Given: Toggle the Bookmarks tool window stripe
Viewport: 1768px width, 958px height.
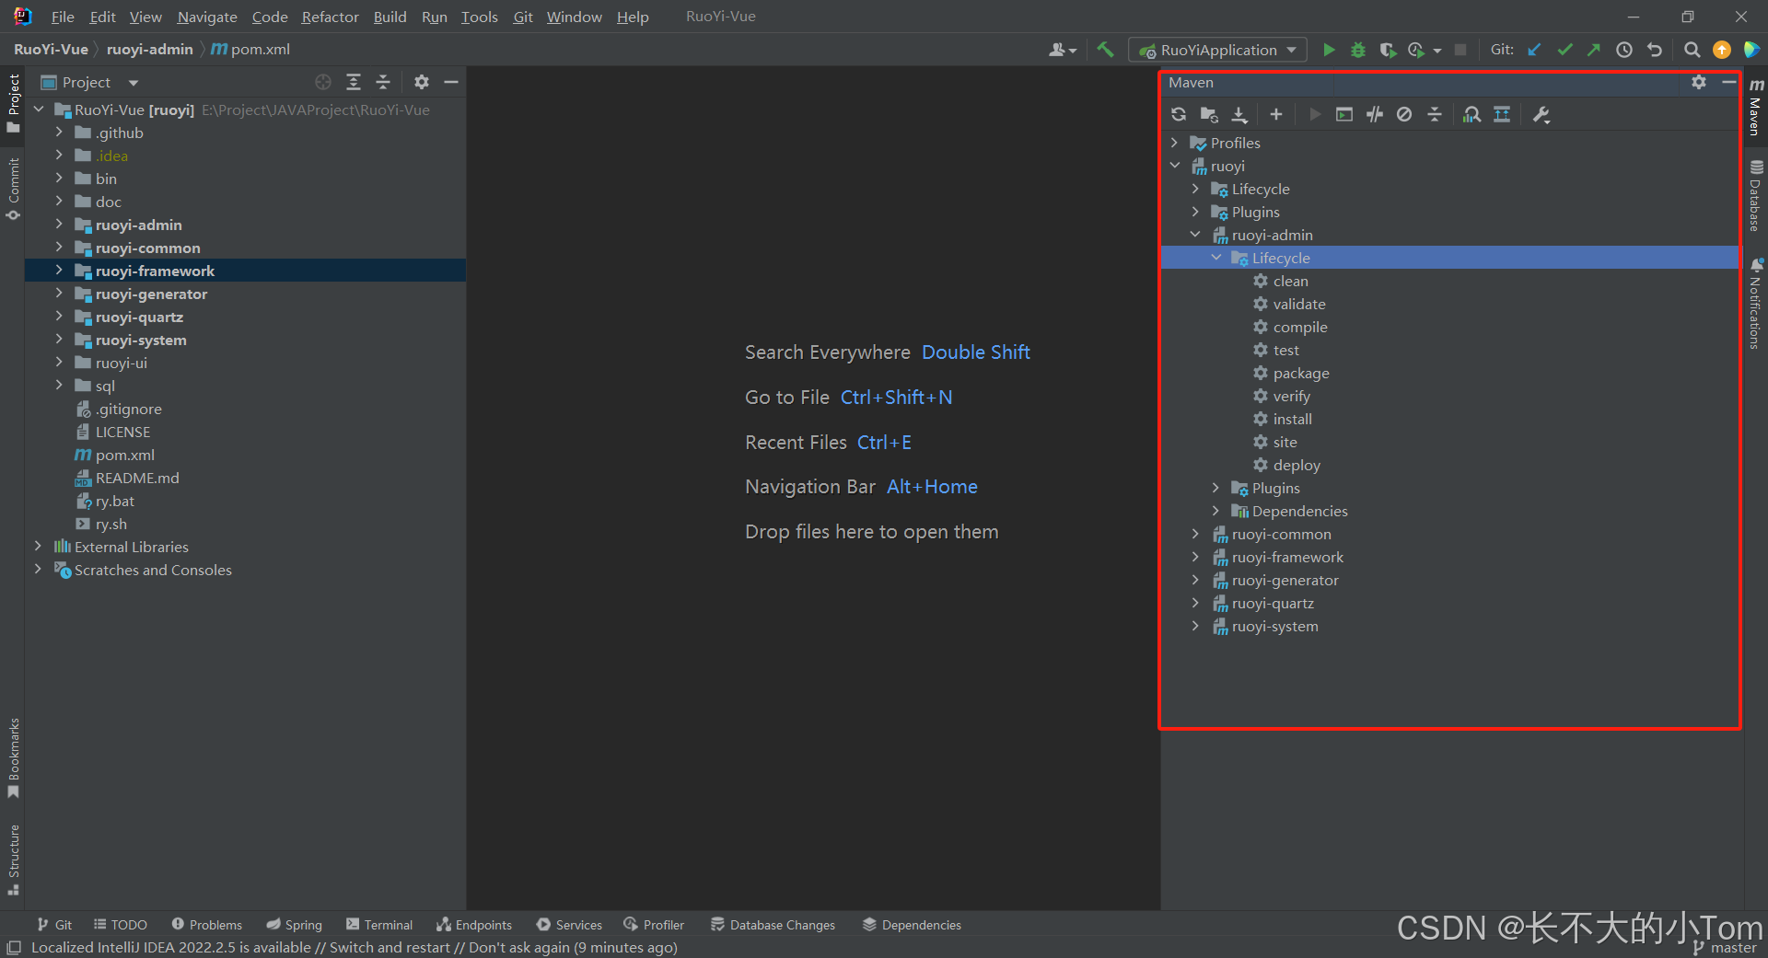Looking at the screenshot, I should click(x=13, y=758).
